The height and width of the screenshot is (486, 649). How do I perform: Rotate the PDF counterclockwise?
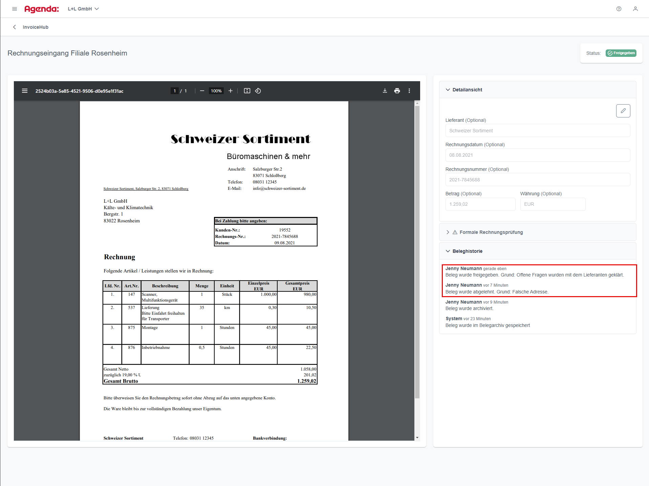[x=258, y=91]
